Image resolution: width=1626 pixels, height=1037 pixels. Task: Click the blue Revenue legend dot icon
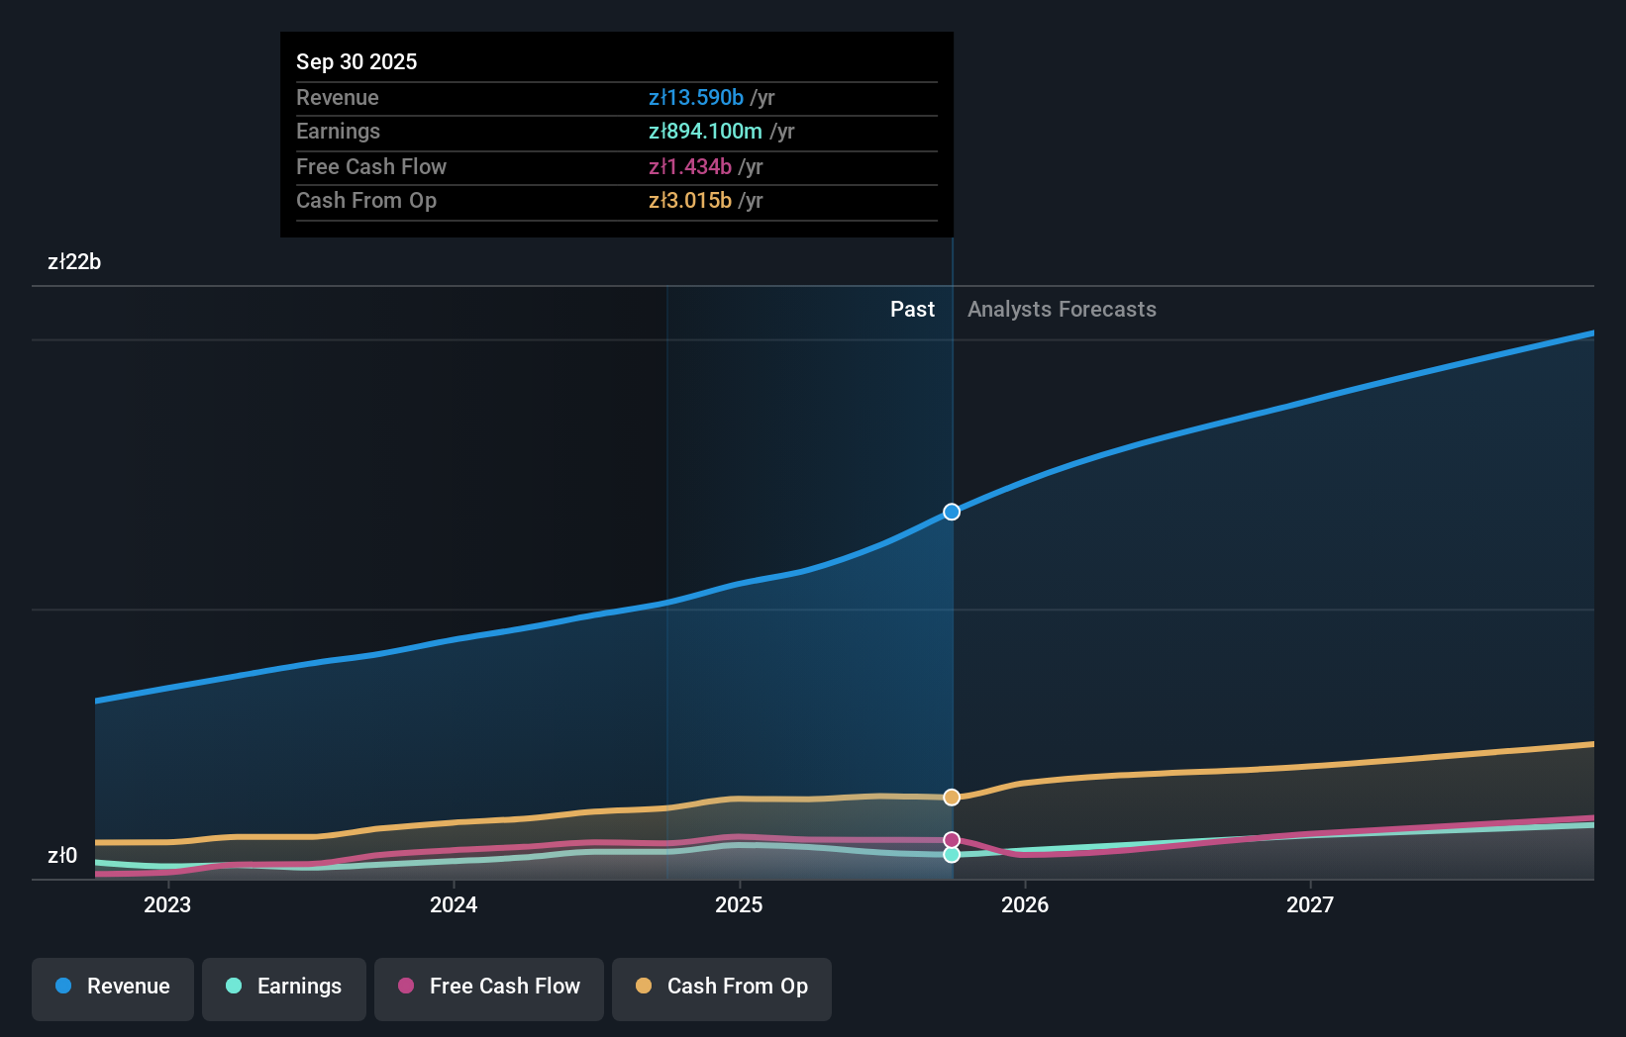(62, 986)
